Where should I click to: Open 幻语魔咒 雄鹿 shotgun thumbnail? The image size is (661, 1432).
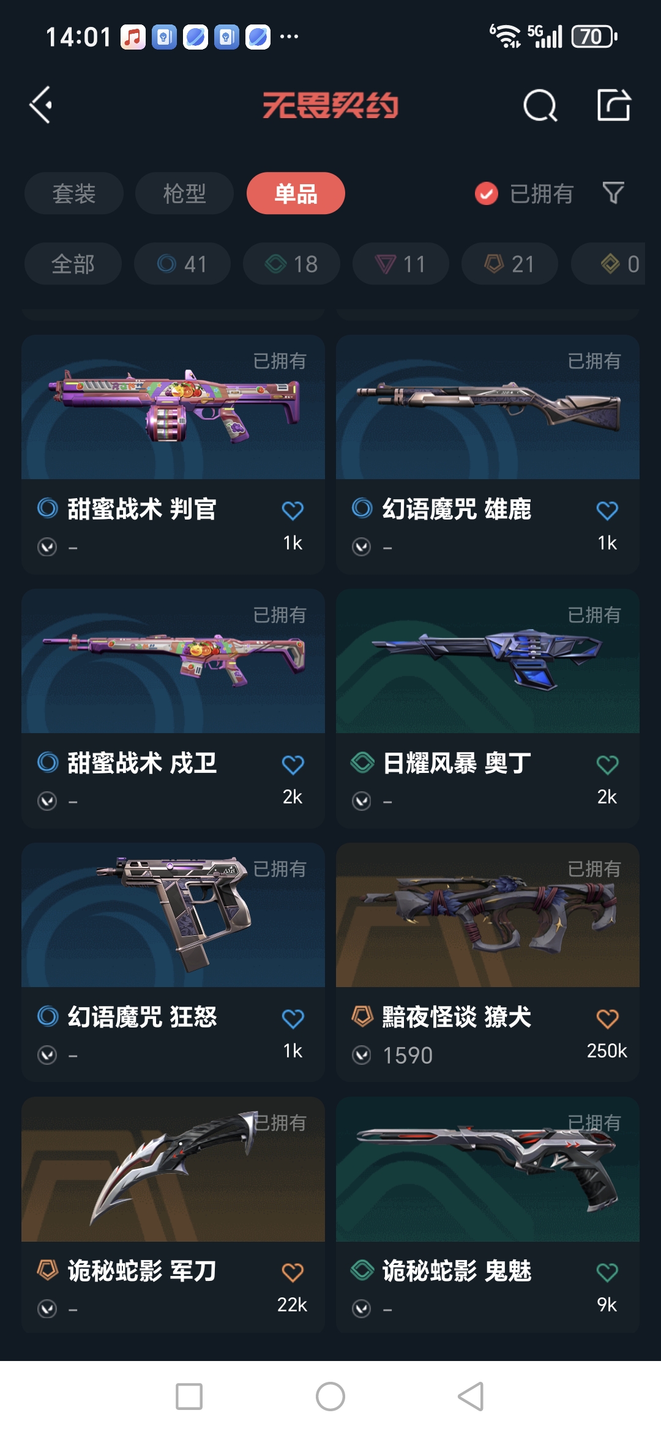click(488, 407)
